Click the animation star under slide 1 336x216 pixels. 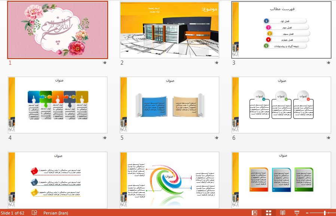(x=104, y=63)
